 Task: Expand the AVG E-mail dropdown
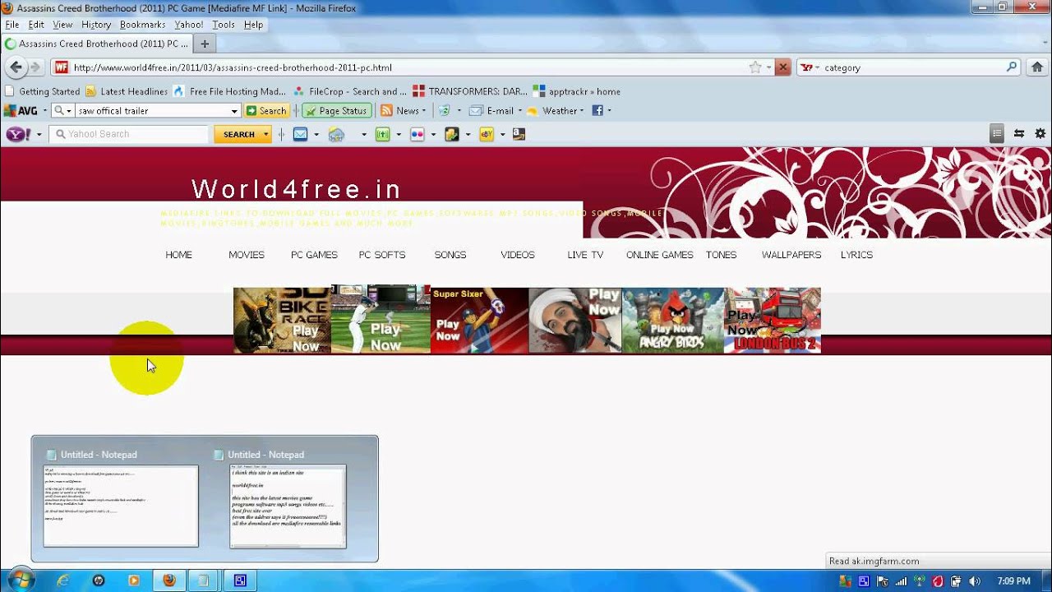click(519, 110)
